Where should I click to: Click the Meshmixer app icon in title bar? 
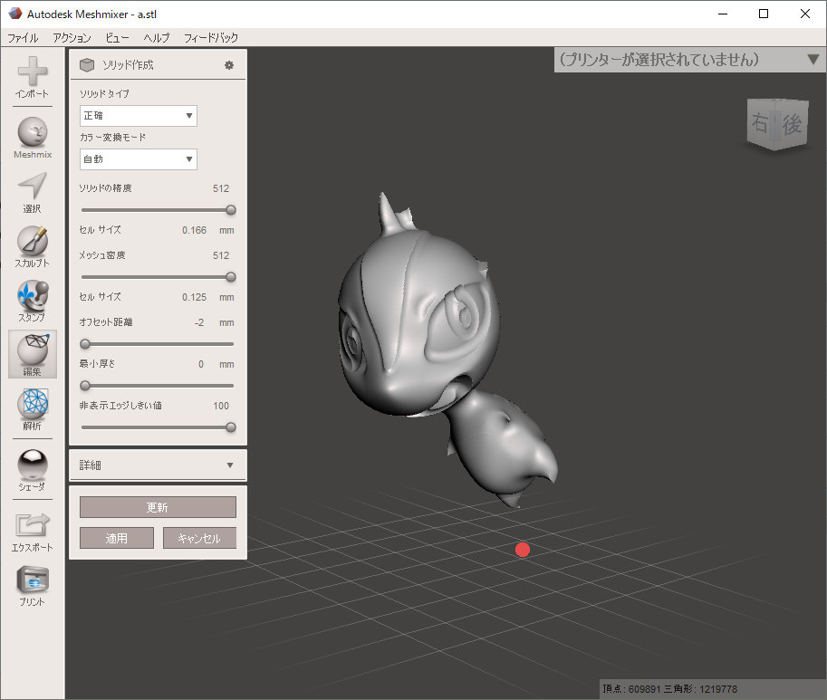tap(14, 14)
